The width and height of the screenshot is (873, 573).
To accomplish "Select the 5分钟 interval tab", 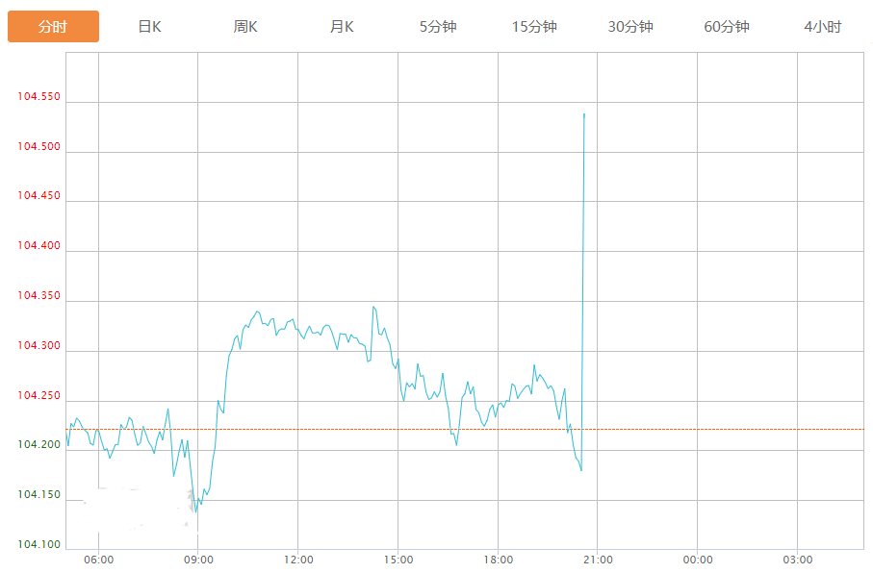I will tap(438, 27).
